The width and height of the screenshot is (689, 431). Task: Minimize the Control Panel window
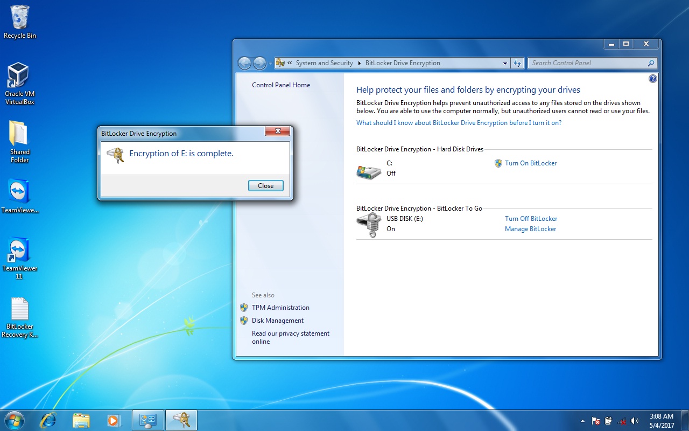tap(610, 44)
